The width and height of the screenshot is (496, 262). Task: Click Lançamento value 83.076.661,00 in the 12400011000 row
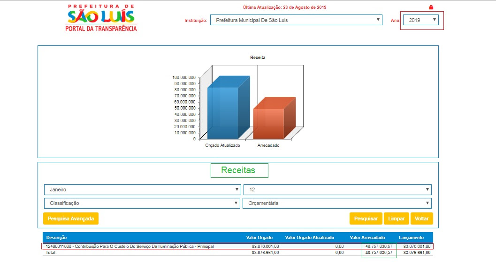click(417, 246)
